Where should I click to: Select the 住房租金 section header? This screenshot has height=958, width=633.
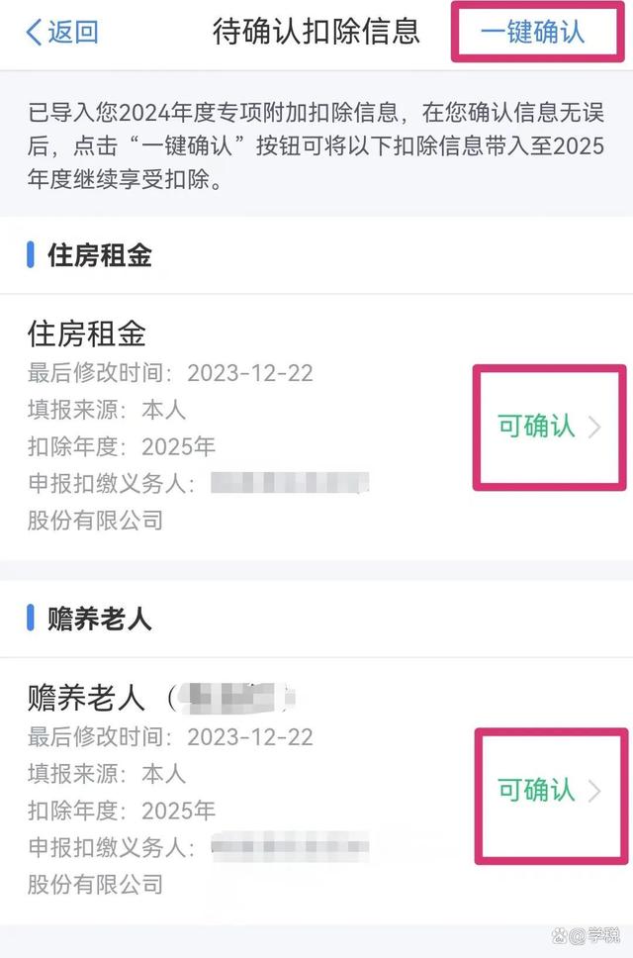coord(100,254)
